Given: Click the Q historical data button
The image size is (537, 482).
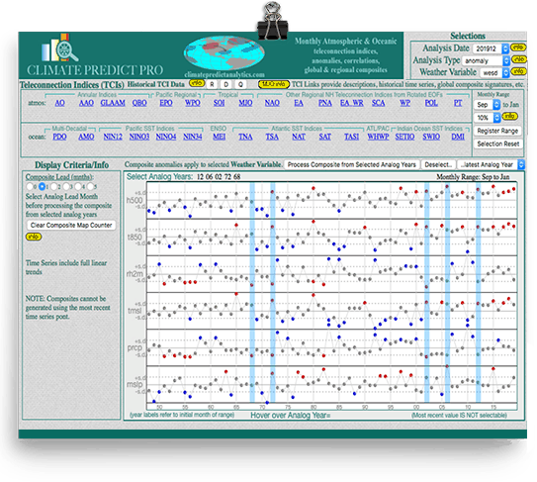Looking at the screenshot, I should pos(240,84).
